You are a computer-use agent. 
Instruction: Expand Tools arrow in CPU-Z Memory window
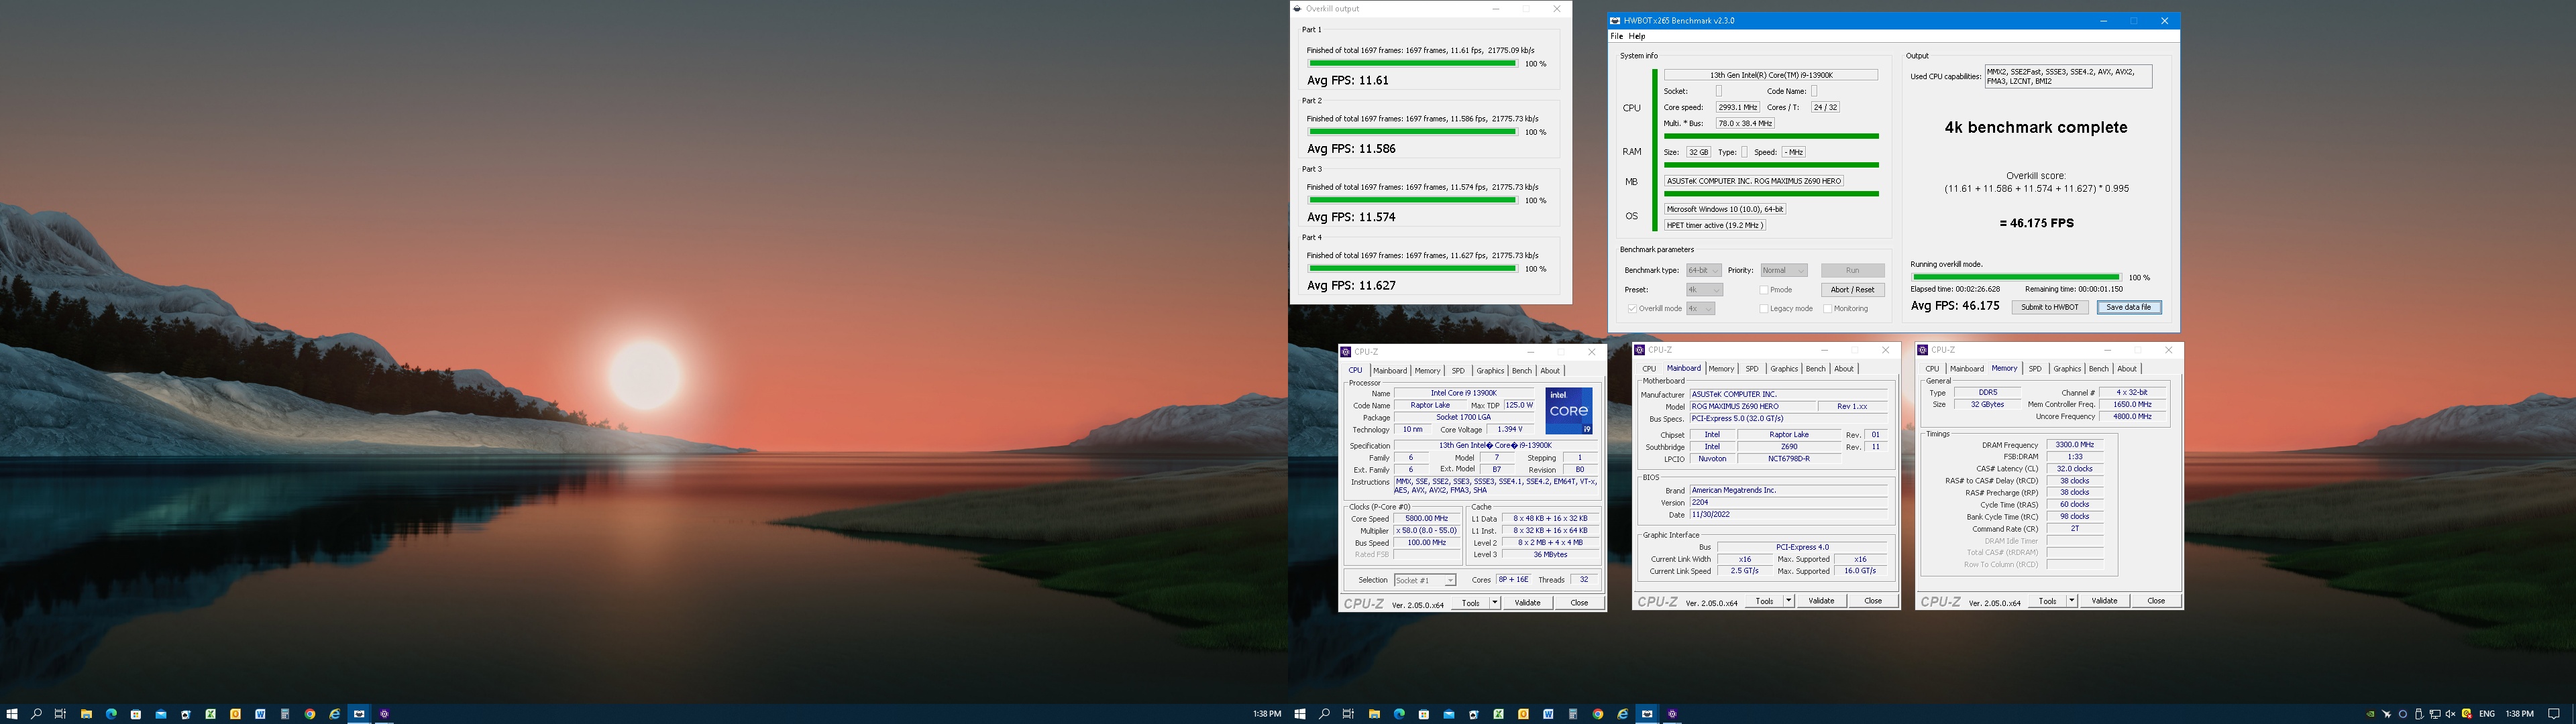pos(2071,600)
